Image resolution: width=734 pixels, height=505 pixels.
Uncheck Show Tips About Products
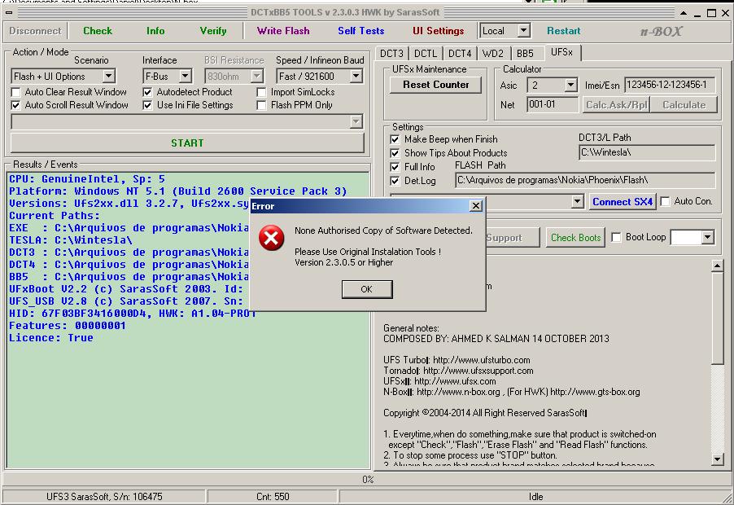395,153
